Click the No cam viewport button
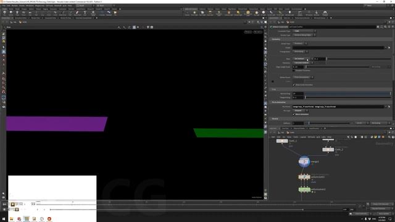 click(x=258, y=32)
